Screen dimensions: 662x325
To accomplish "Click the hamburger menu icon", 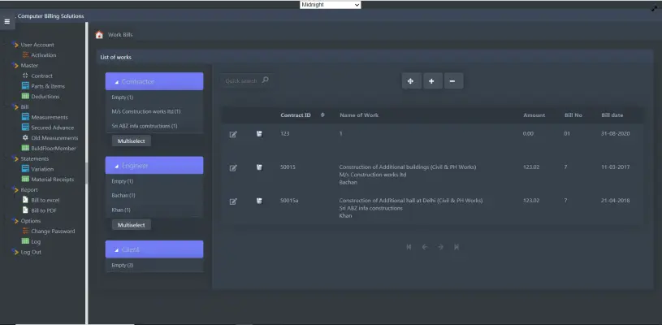I will tap(7, 21).
